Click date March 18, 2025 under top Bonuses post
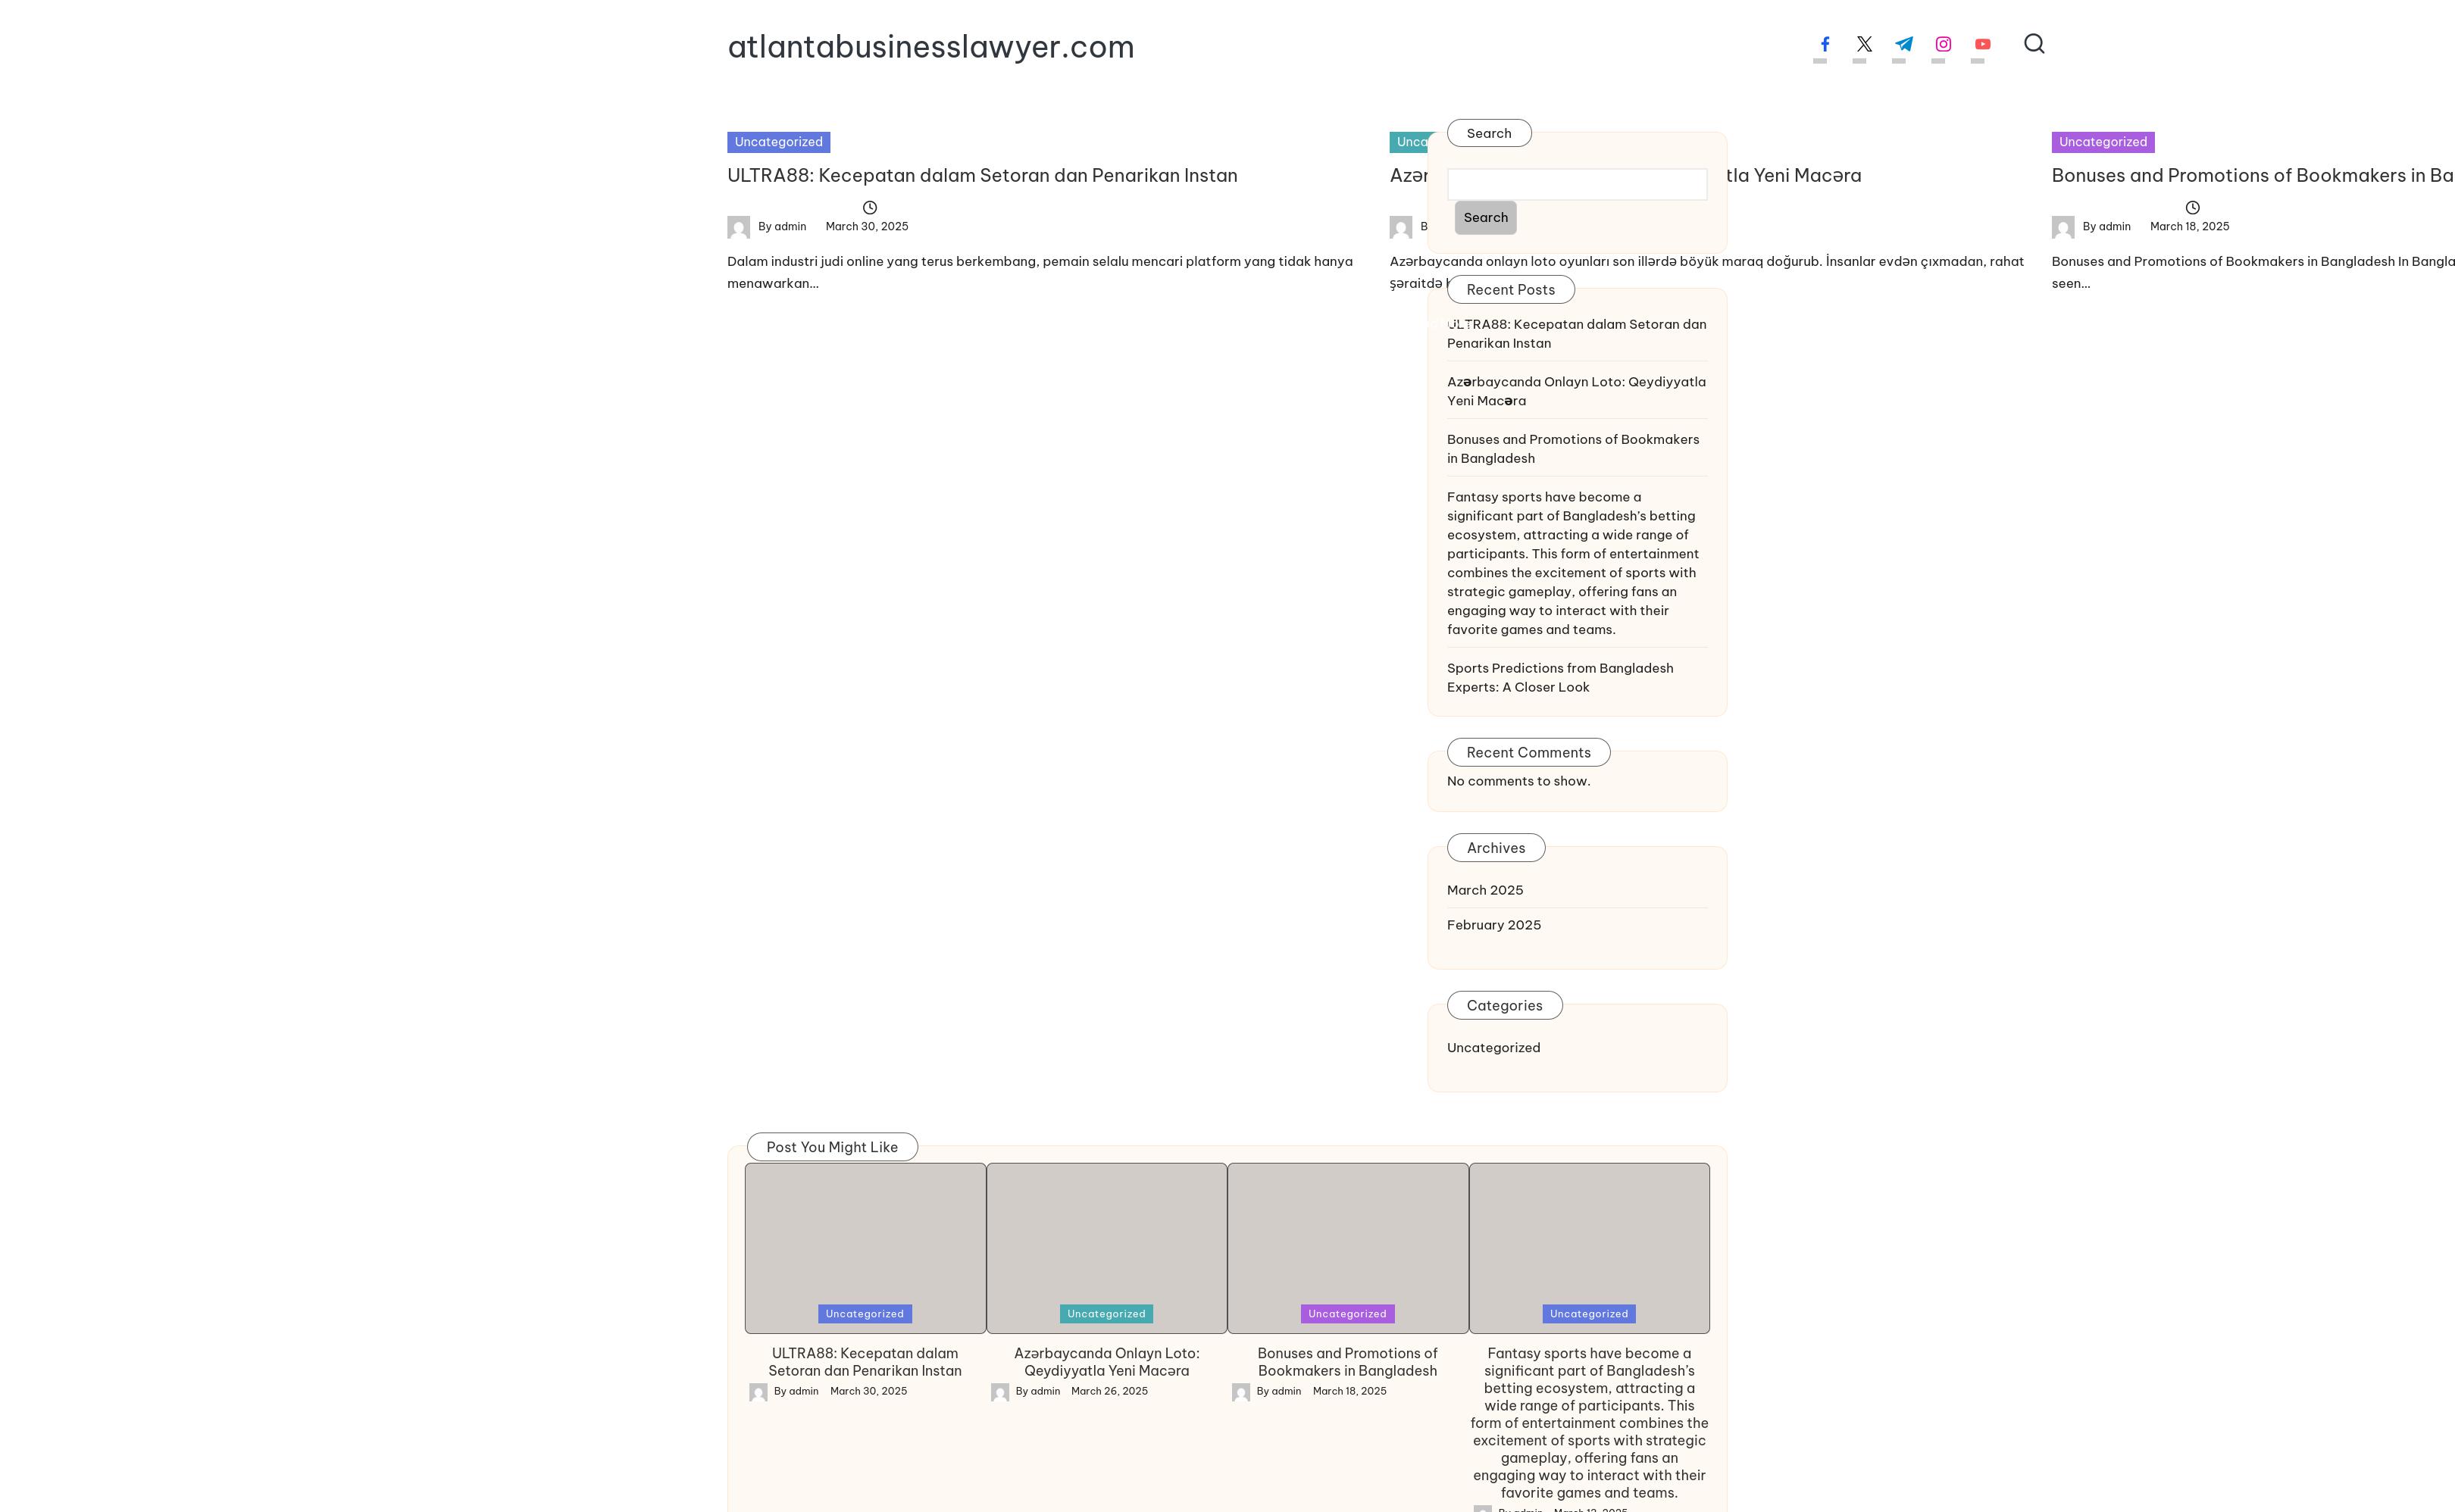This screenshot has height=1512, width=2455. (x=2189, y=227)
